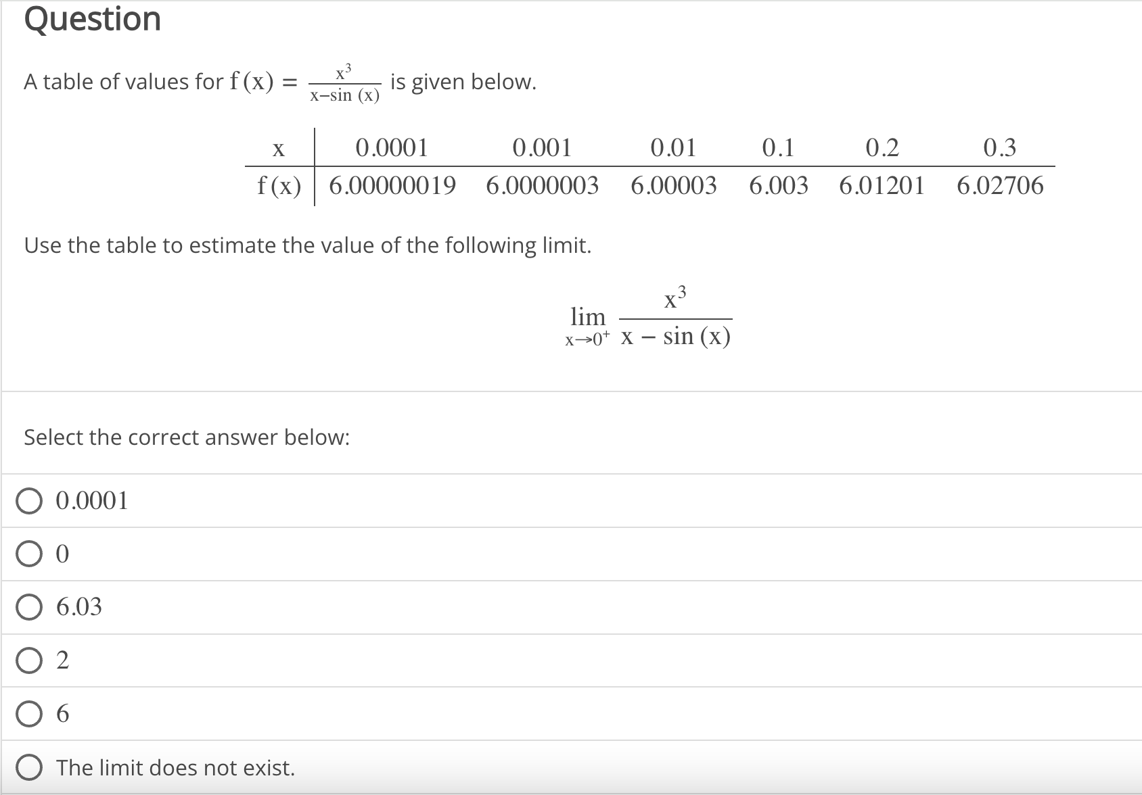Click the f(x) formula in the prompt
Screen dimensions: 1142x795
tap(344, 82)
